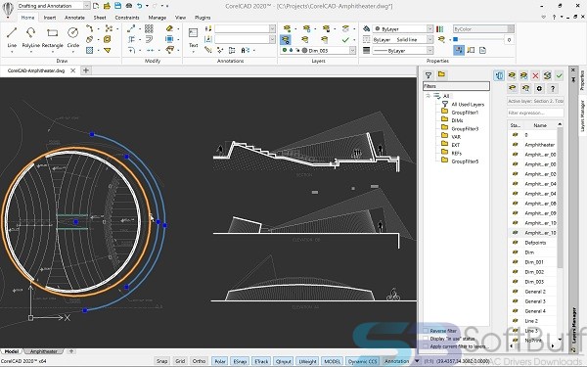Toggle Snap in the status bar
The height and width of the screenshot is (367, 587).
click(161, 361)
